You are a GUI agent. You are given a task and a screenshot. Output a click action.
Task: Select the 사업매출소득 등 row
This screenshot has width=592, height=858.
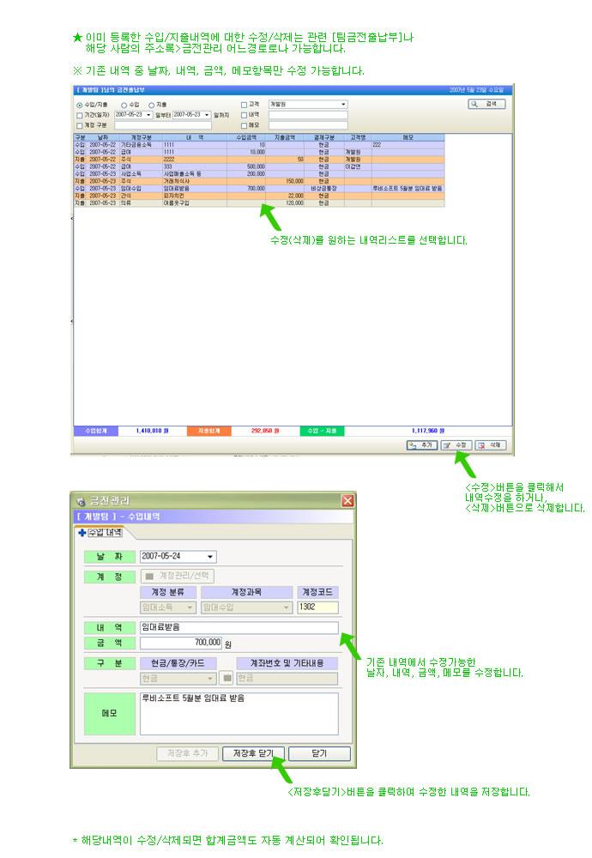click(259, 174)
